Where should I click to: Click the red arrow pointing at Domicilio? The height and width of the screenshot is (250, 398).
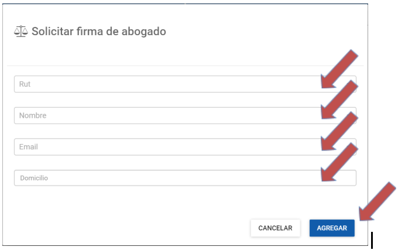click(x=339, y=163)
